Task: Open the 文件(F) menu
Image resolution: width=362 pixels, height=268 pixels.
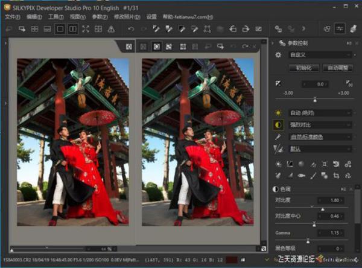Action: pyautogui.click(x=13, y=17)
